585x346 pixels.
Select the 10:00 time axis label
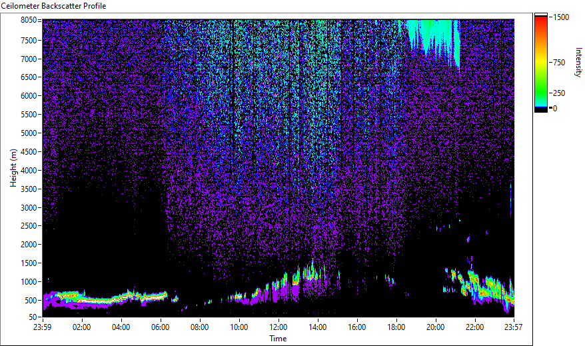239,327
